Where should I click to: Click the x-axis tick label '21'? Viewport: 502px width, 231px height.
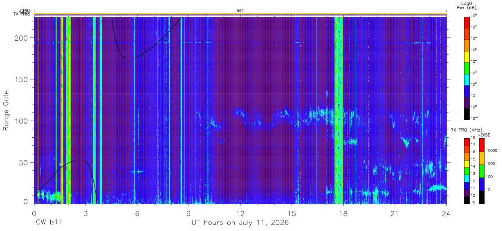tap(394, 214)
